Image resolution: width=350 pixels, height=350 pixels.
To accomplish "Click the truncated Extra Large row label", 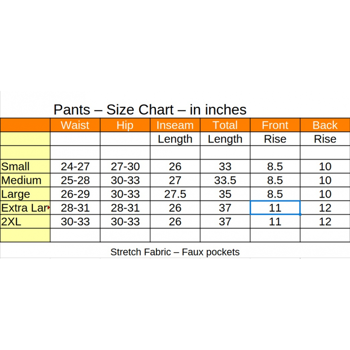I will click(x=24, y=208).
